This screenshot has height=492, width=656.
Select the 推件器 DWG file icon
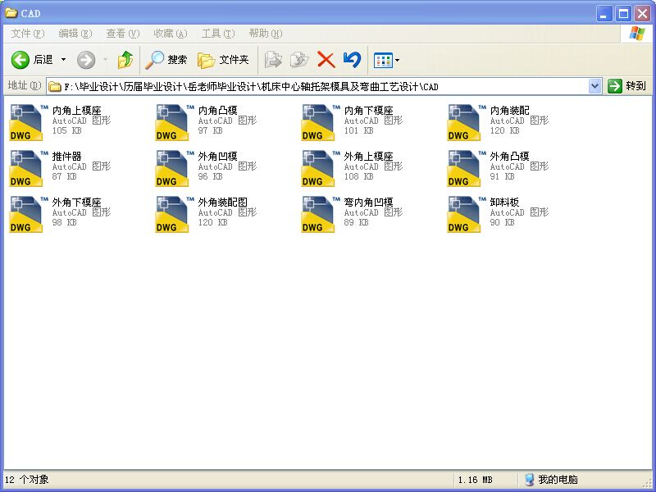pyautogui.click(x=27, y=169)
